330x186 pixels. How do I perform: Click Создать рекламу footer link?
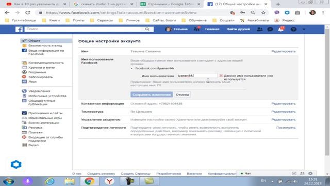(101, 174)
